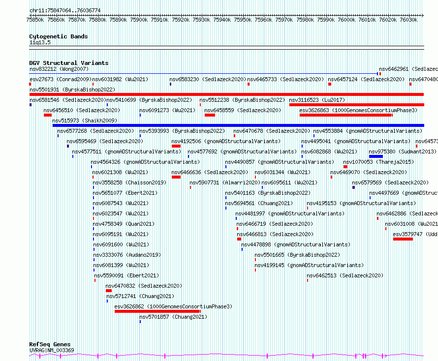Click the nsv5590091 (Ebert2021) label
The image size is (438, 361).
(x=126, y=275)
